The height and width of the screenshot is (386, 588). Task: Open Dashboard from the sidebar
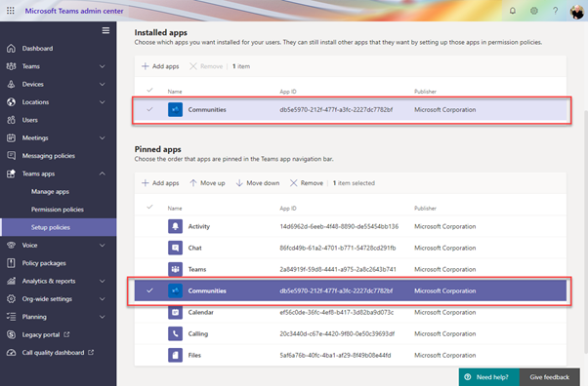[x=37, y=49]
